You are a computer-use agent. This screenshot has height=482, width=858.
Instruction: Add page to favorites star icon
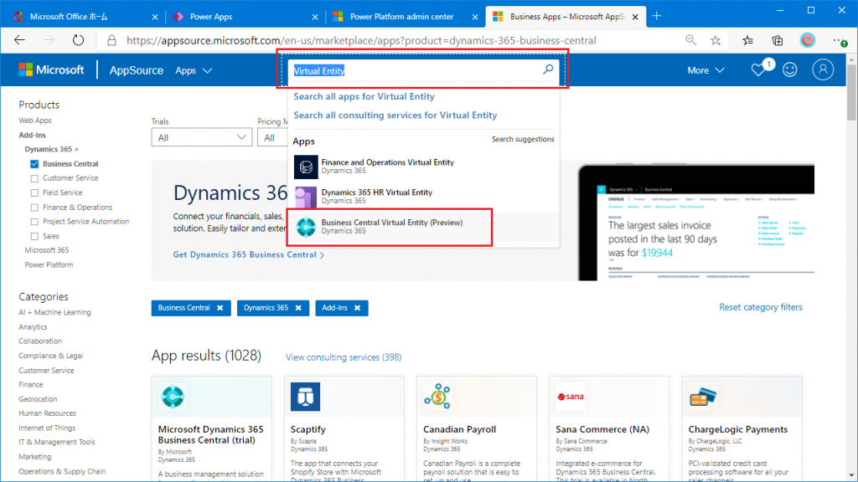pos(716,40)
